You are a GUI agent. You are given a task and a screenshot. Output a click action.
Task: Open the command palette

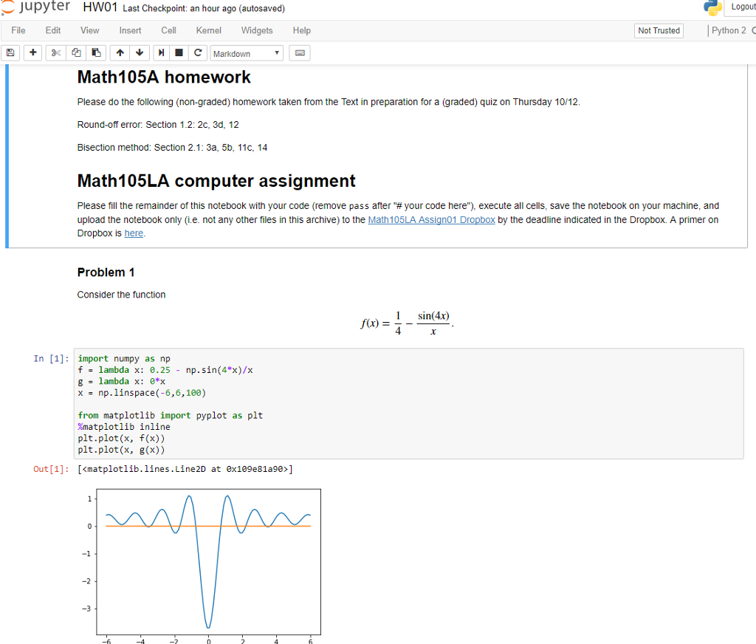click(x=299, y=52)
